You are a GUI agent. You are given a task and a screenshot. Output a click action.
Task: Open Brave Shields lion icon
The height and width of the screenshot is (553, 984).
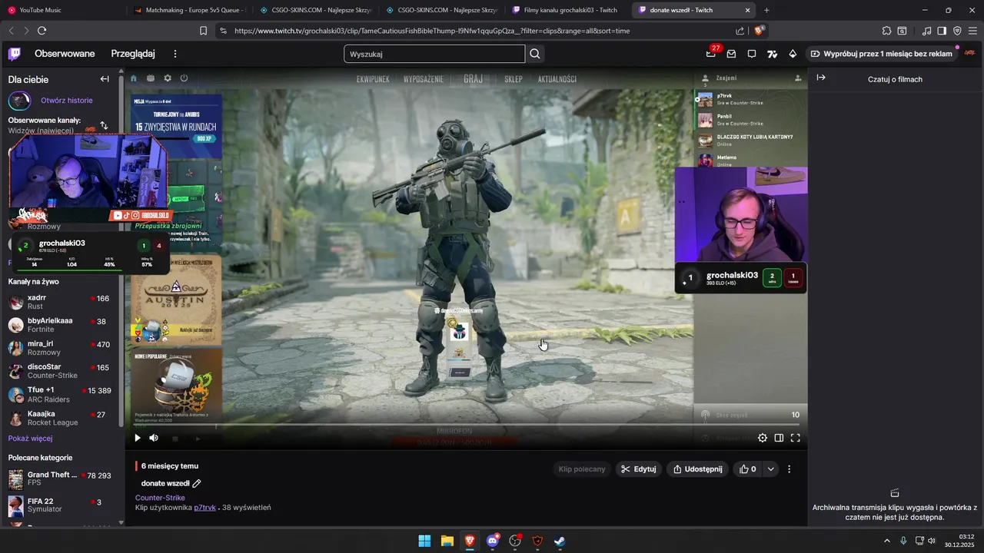(x=759, y=31)
